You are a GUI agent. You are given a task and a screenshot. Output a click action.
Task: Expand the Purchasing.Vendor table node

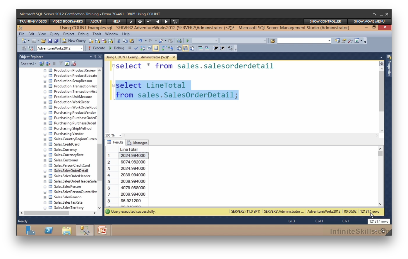(45, 134)
